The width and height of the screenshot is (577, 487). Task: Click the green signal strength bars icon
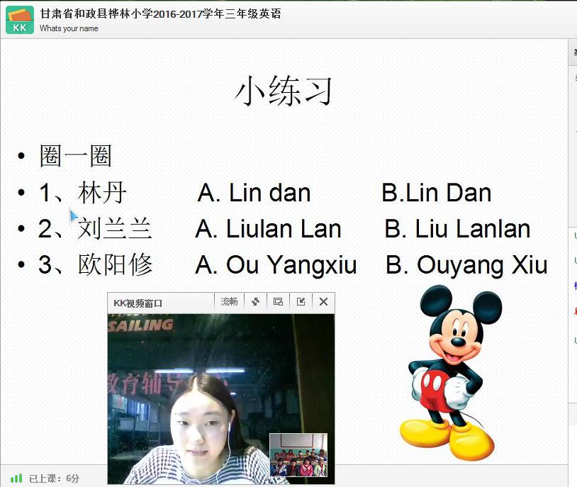[16, 478]
